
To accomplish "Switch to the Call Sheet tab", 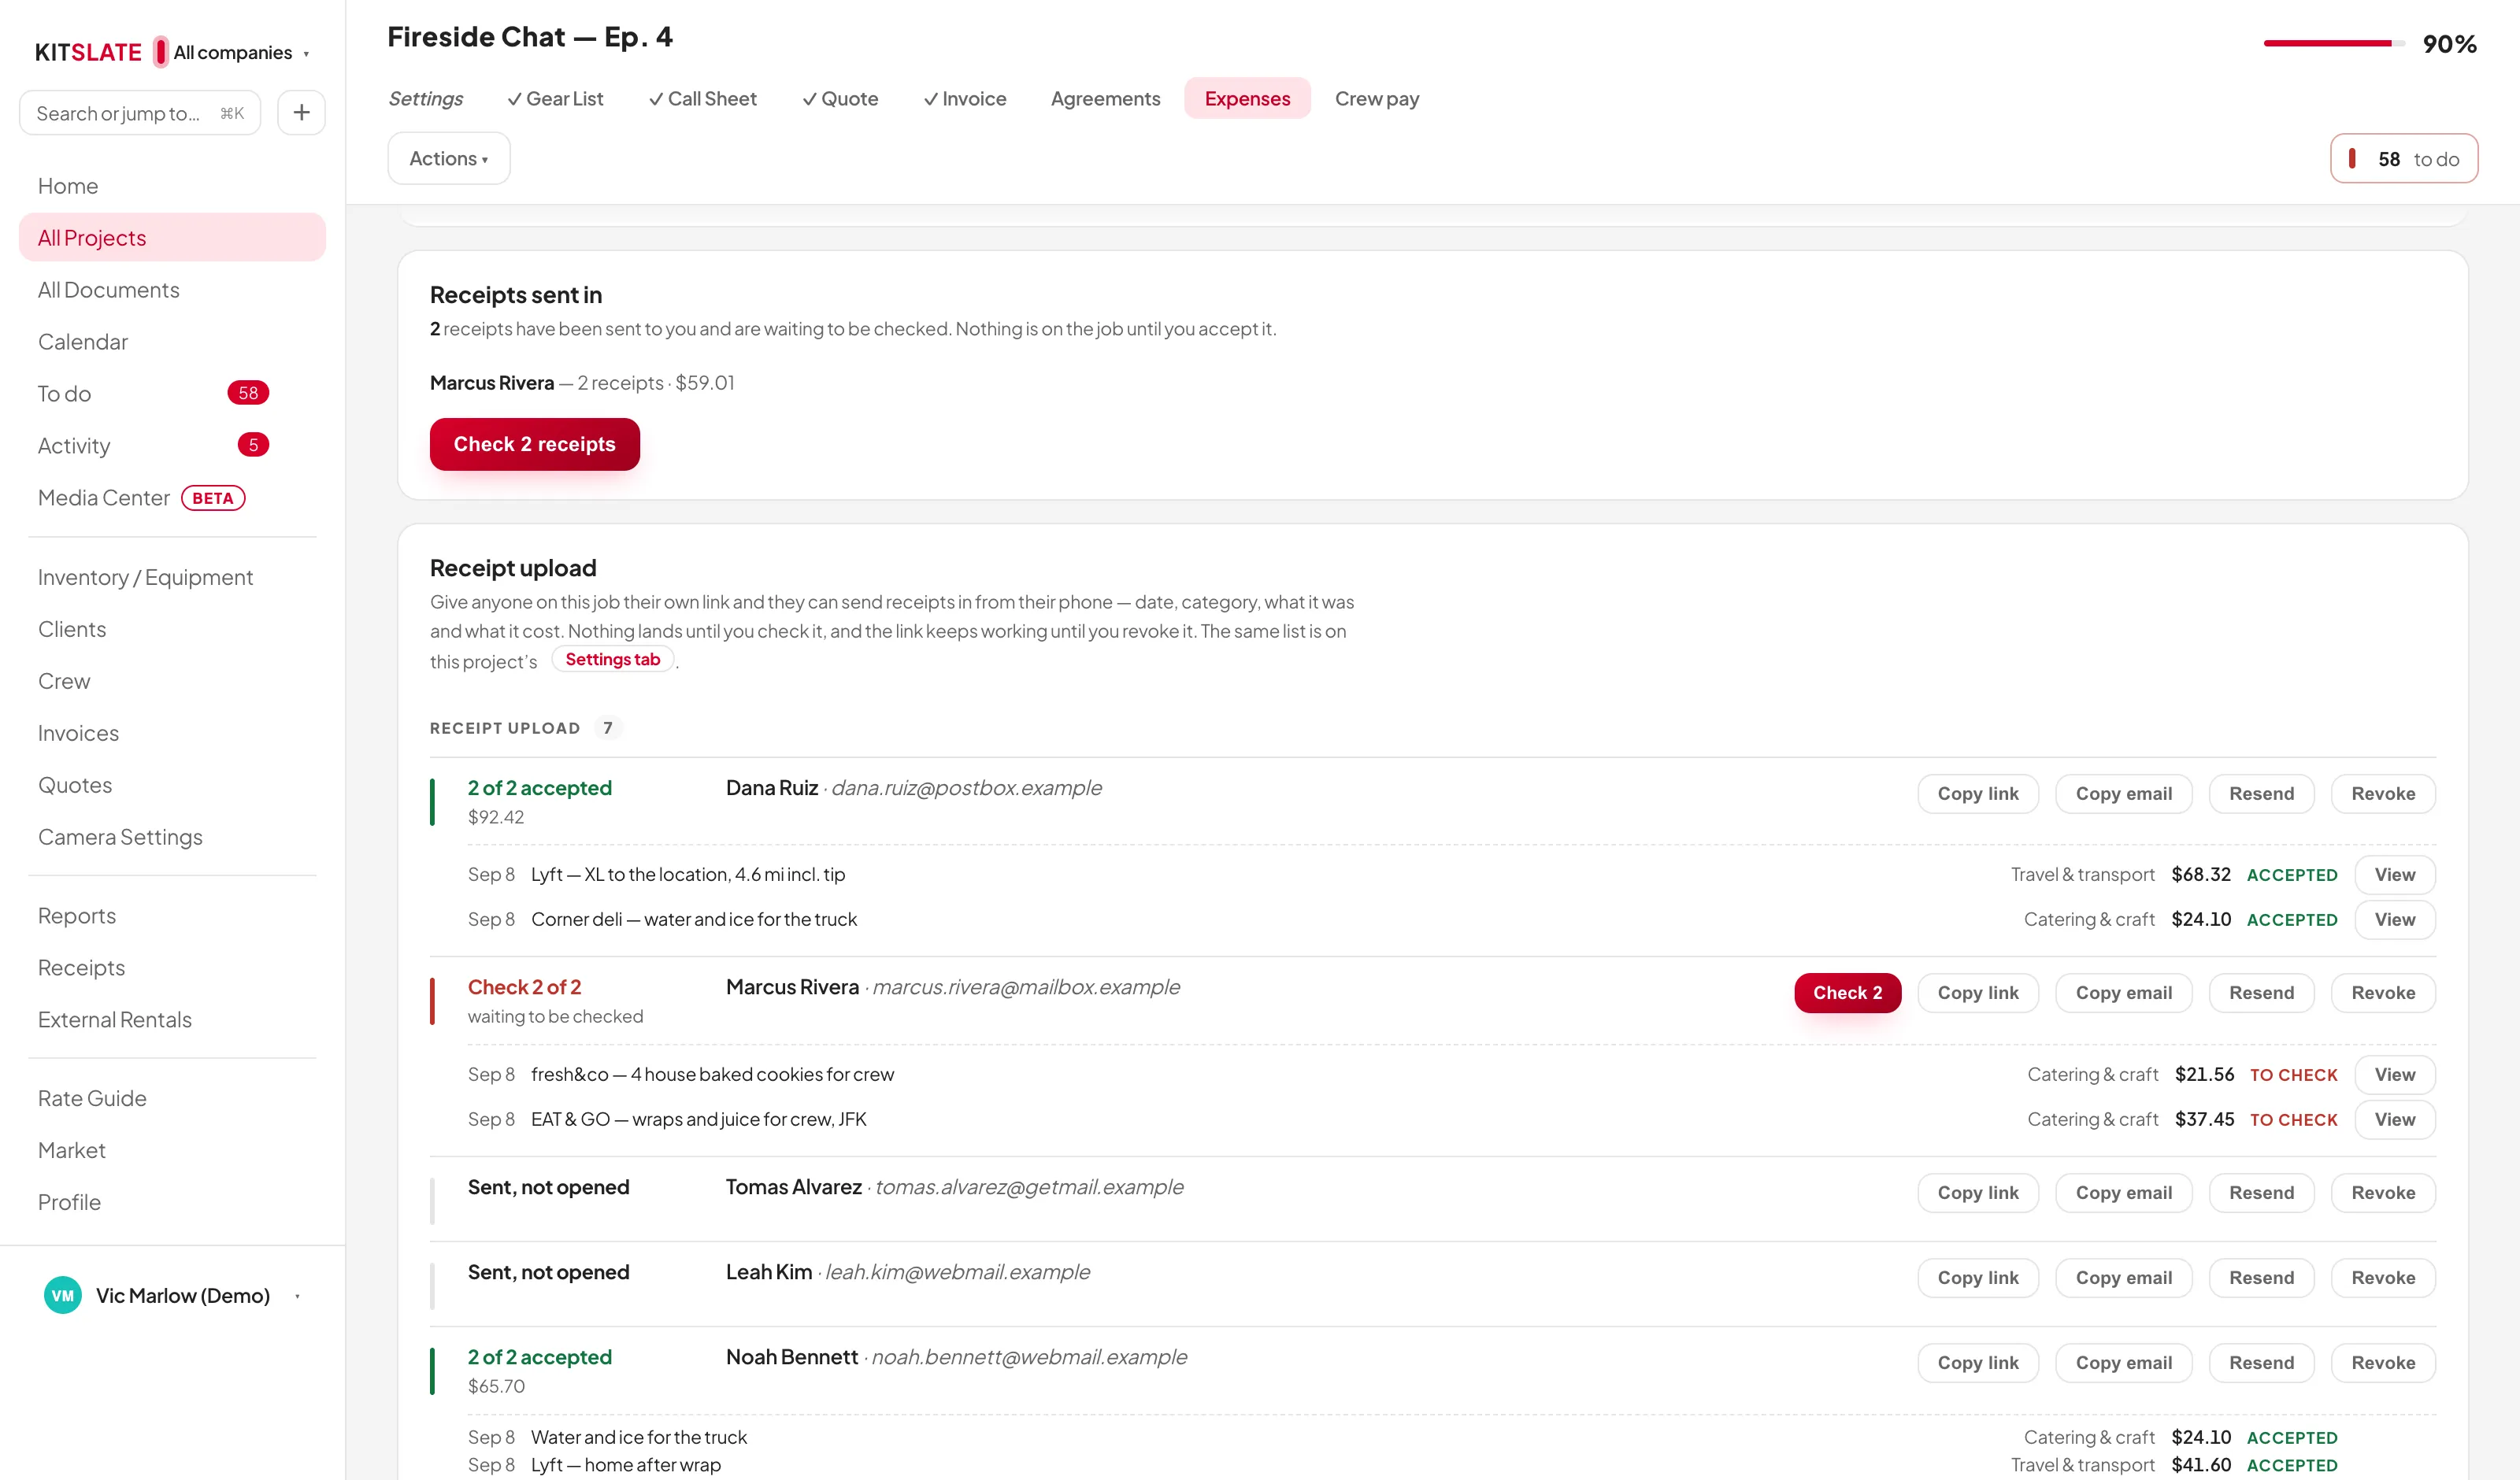I will pyautogui.click(x=702, y=98).
